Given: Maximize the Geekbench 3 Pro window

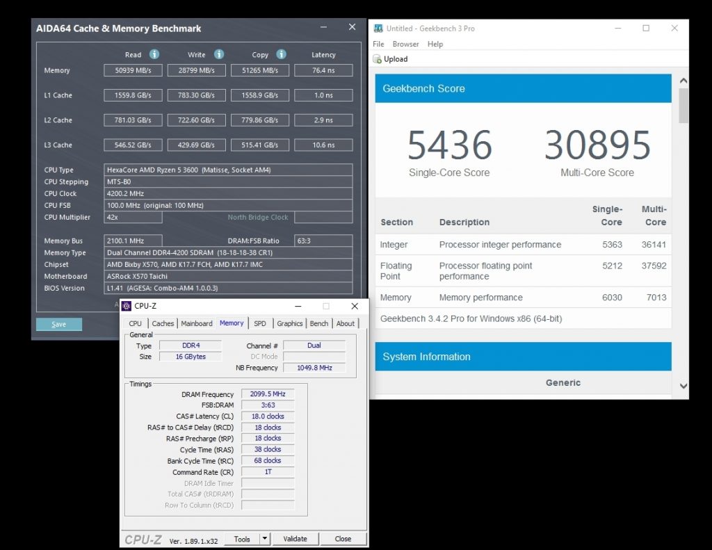Looking at the screenshot, I should click(x=646, y=28).
